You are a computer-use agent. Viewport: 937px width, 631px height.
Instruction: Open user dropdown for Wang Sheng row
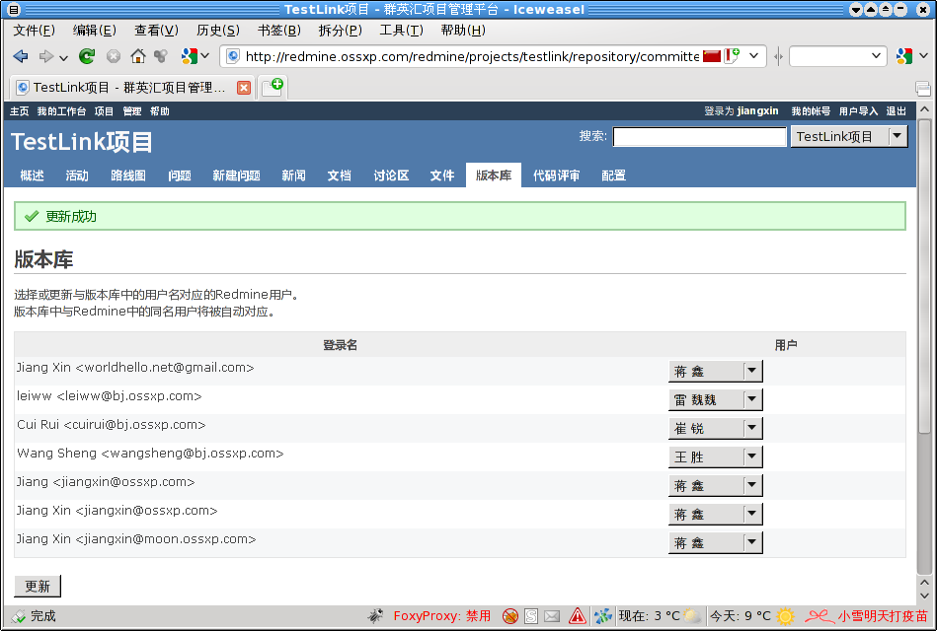tap(715, 457)
